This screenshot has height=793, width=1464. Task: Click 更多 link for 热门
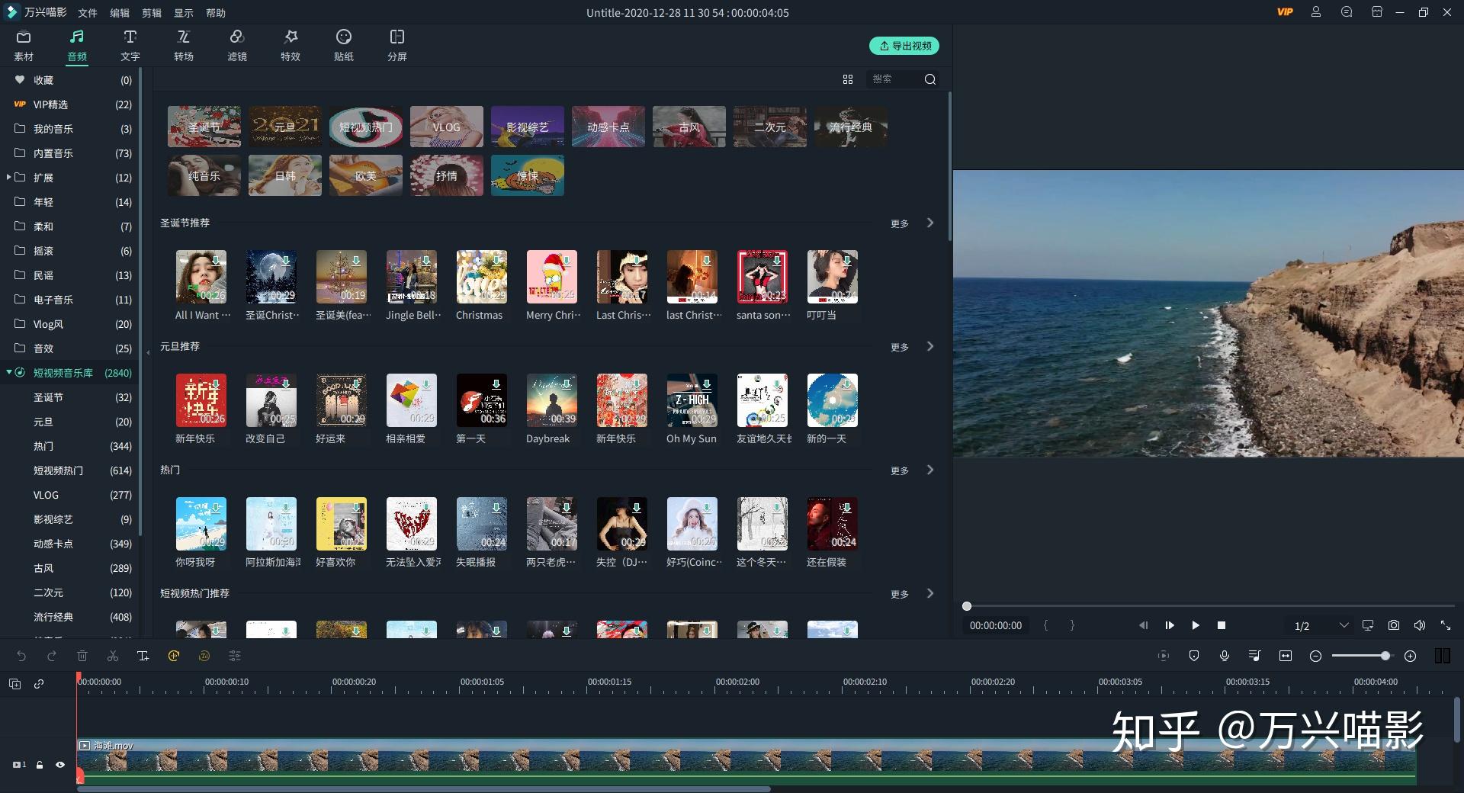[x=900, y=470]
